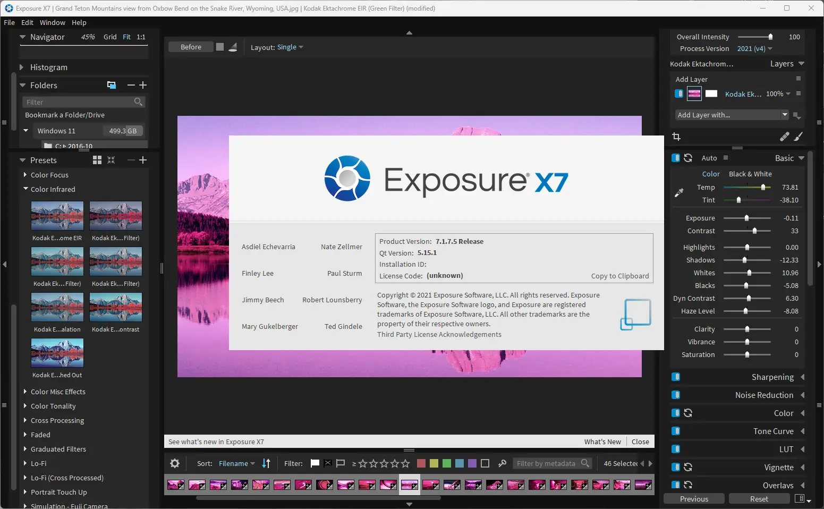
Task: Open the layer opacity 100% dropdown
Action: point(778,94)
